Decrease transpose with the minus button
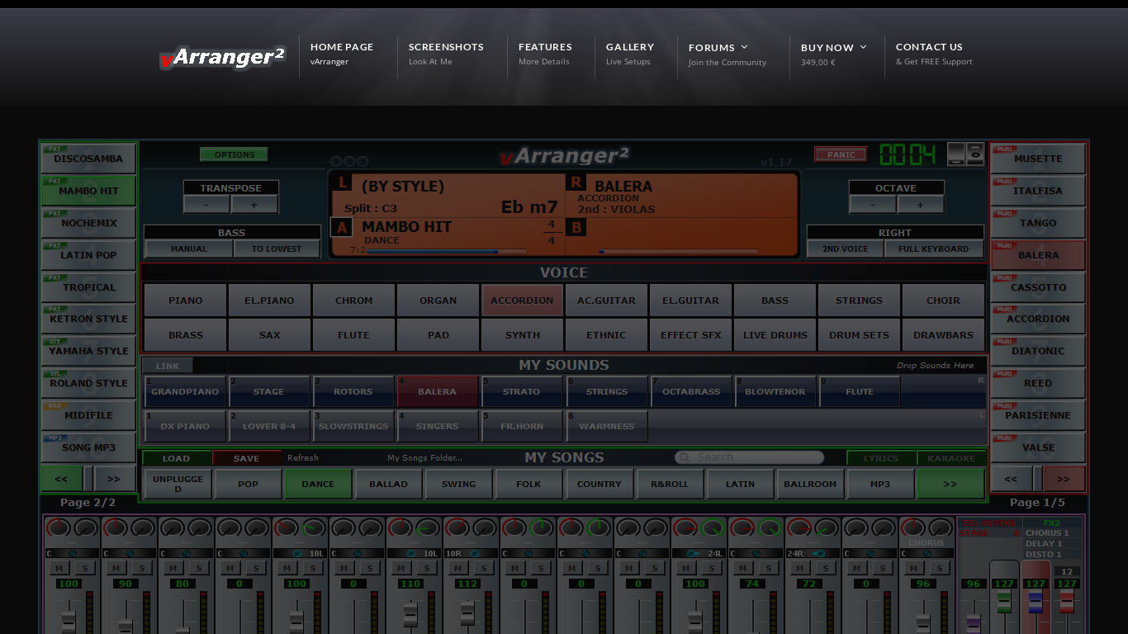 point(206,205)
